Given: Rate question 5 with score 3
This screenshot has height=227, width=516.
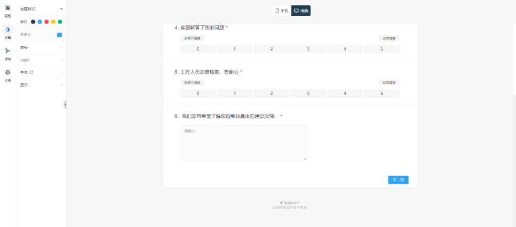Looking at the screenshot, I should [x=308, y=93].
